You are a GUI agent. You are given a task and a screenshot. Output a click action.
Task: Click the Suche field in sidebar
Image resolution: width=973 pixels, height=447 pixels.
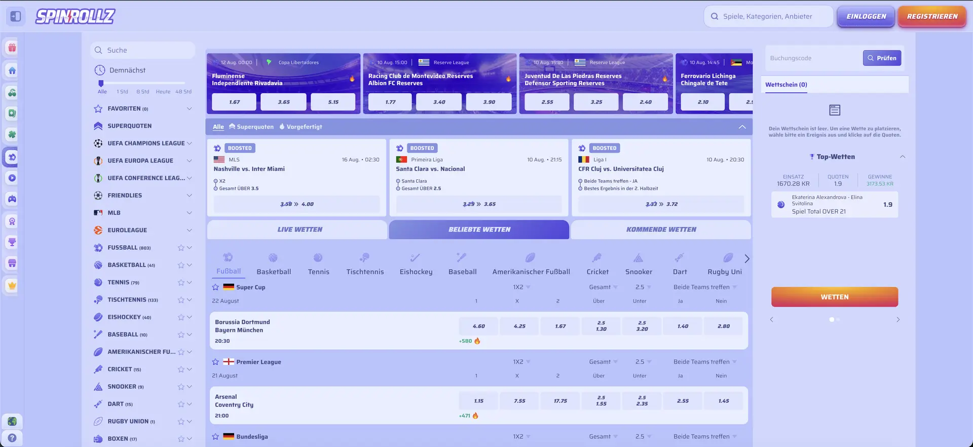(143, 50)
